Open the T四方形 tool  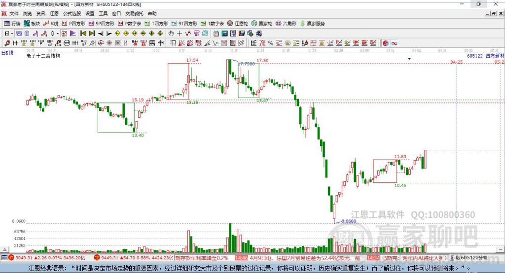156,24
